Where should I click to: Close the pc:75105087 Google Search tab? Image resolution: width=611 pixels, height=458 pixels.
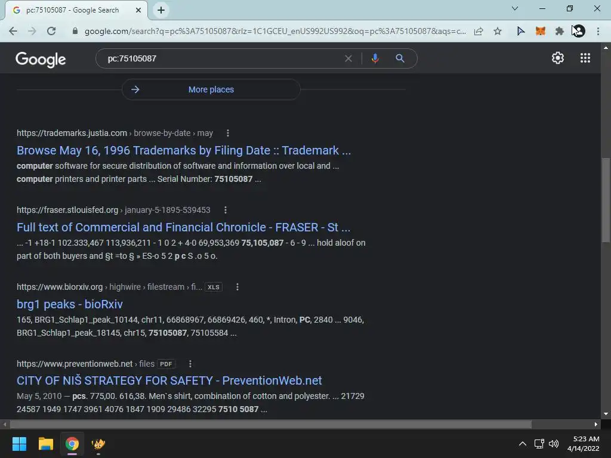pyautogui.click(x=138, y=10)
